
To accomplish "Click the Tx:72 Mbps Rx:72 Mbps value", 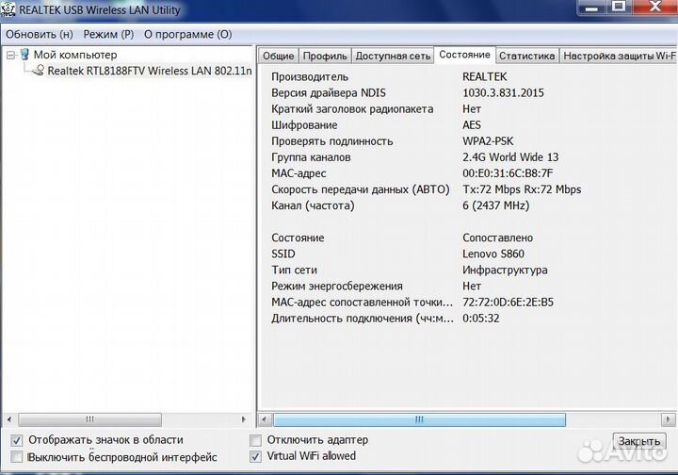I will pyautogui.click(x=522, y=189).
